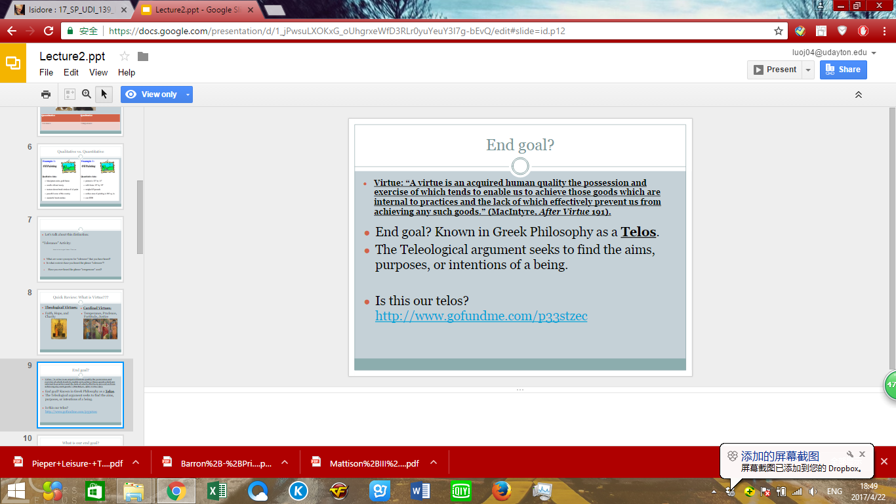Open the View menu
The width and height of the screenshot is (896, 504).
98,72
